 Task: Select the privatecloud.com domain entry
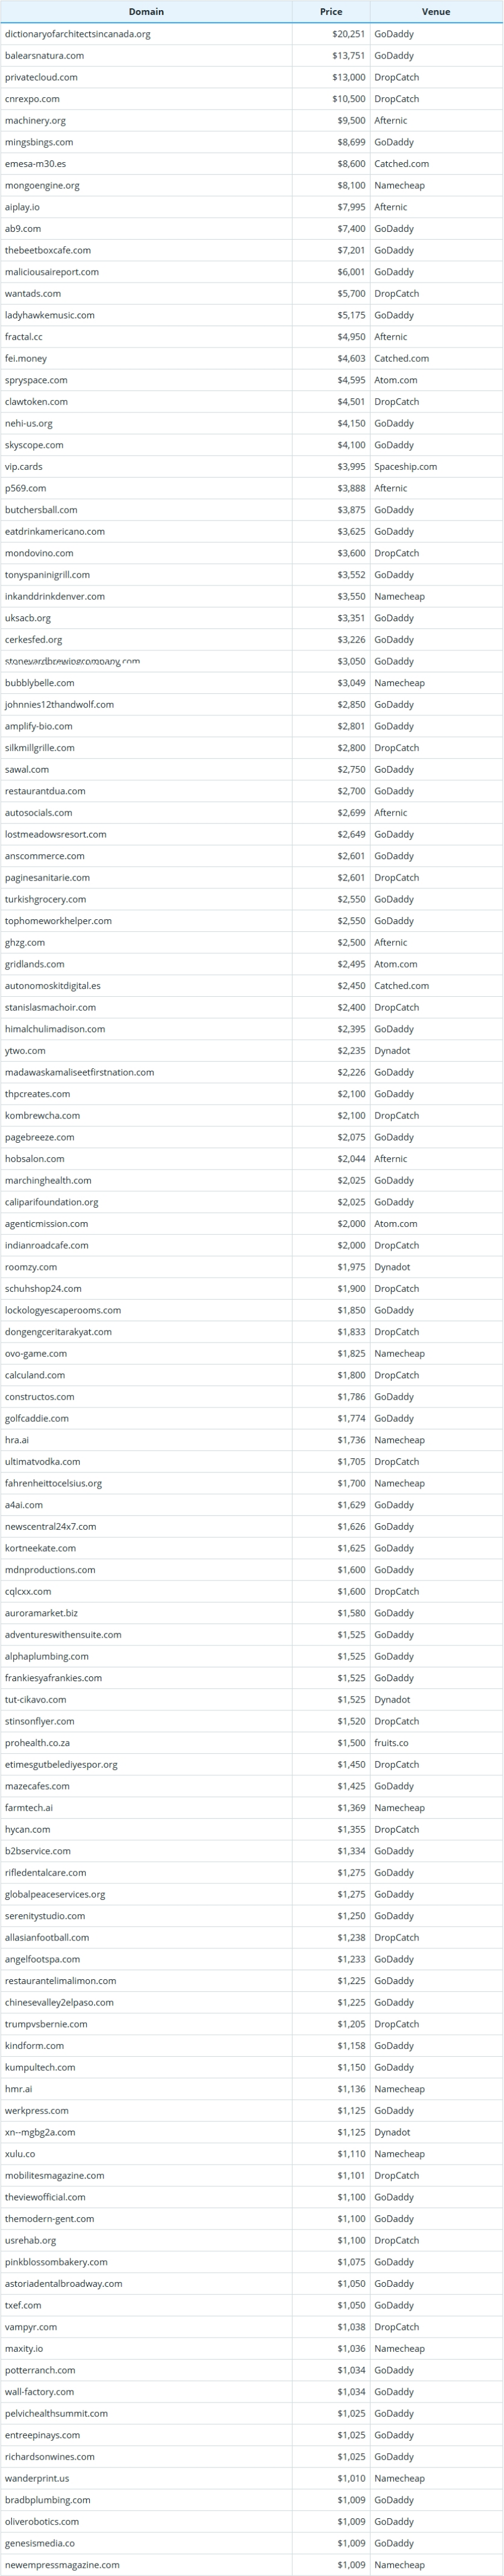41,77
